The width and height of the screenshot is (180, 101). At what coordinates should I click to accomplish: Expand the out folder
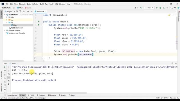pyautogui.click(x=7, y=20)
